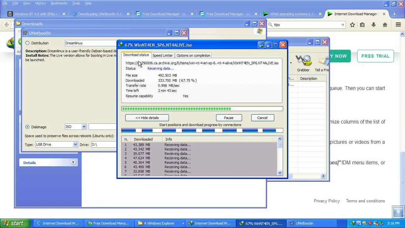
Task: Open the IDM toolbar dropdown arrow beside Grabber
Action: (x=290, y=63)
